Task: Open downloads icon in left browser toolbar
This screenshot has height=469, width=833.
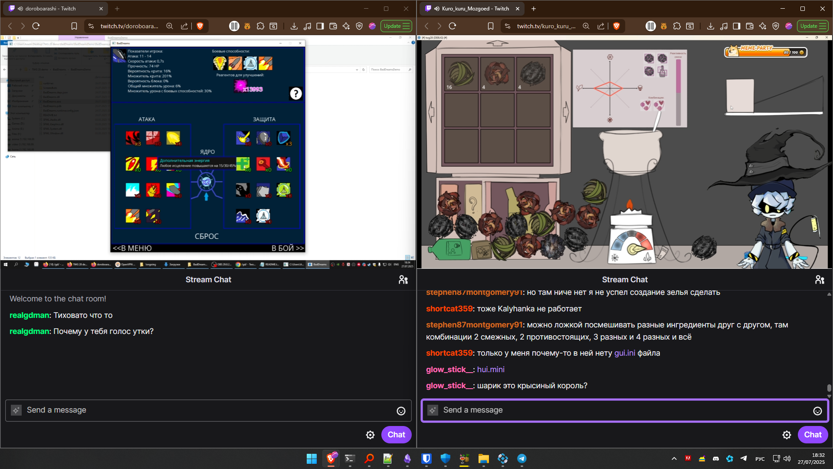Action: coord(294,26)
